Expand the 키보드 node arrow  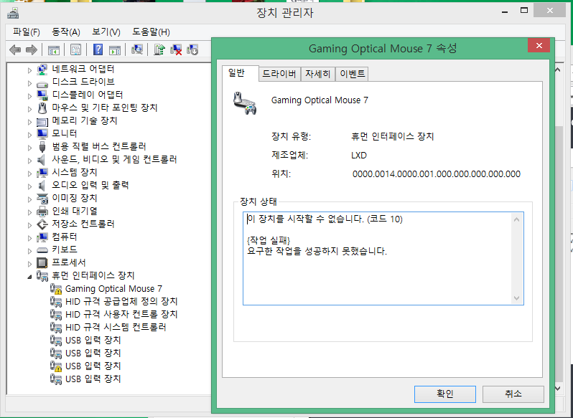click(30, 251)
